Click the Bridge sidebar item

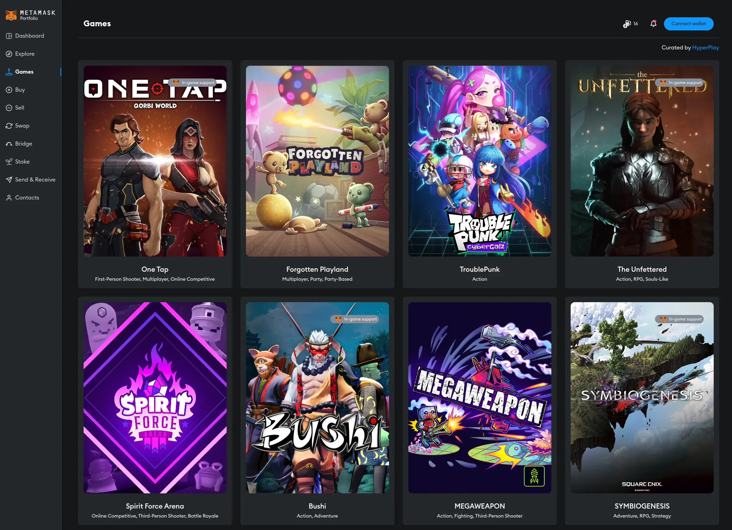pos(23,143)
